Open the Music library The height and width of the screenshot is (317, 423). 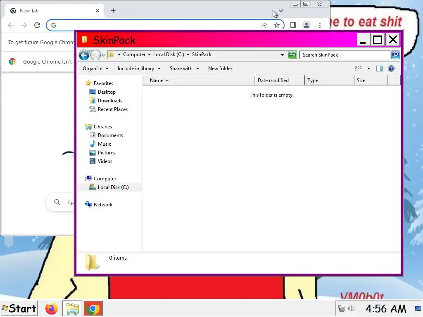pos(105,144)
